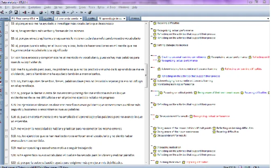Click star icon beside 'Focusing on critical points'

click(x=161, y=93)
